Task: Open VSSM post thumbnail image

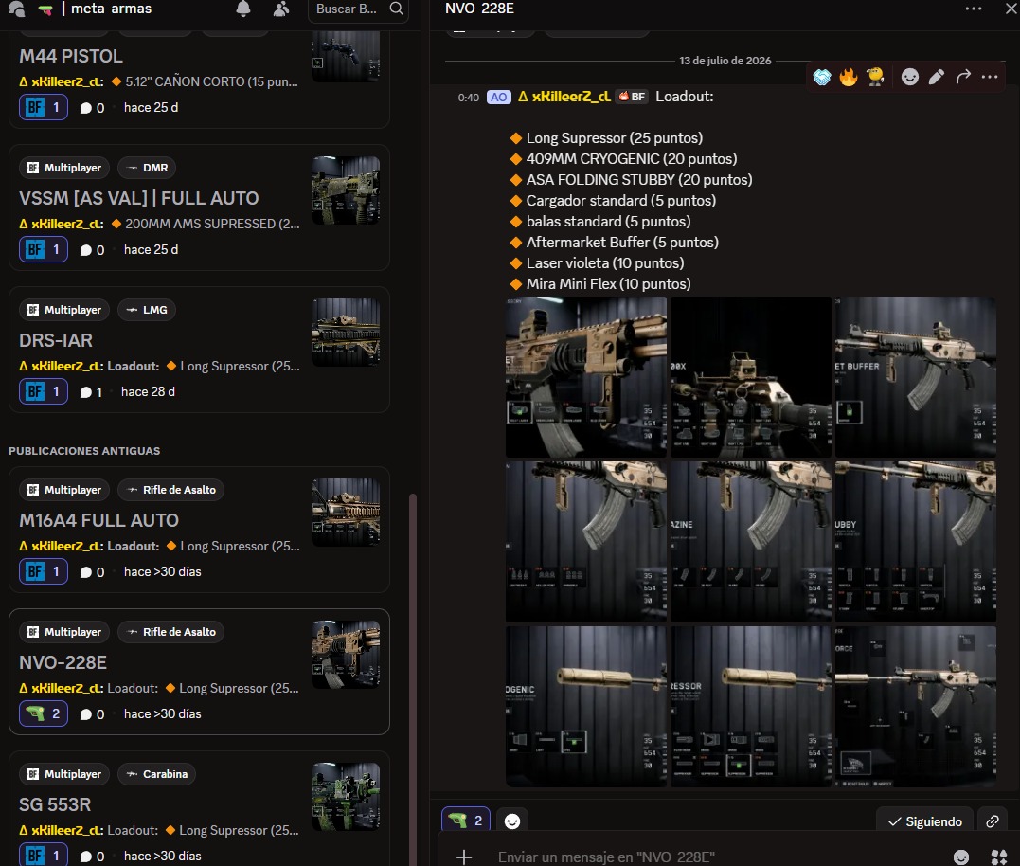Action: click(x=346, y=190)
